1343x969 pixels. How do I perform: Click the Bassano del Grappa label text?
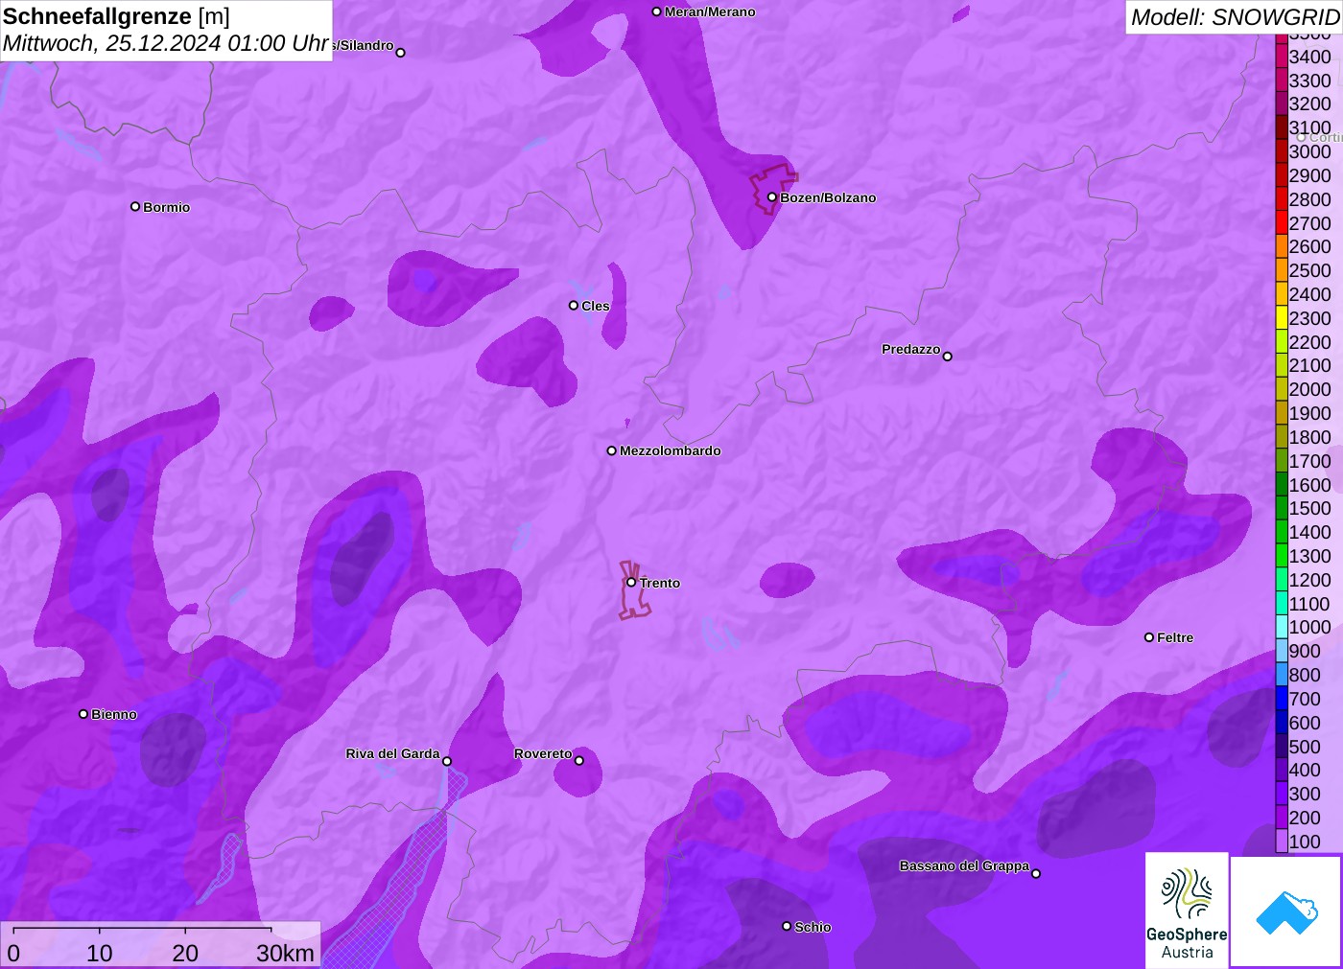964,865
